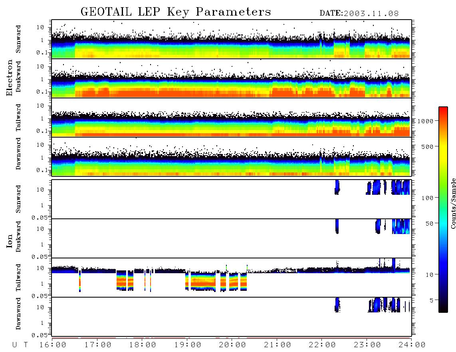Viewport: 456px width, 352px height.
Task: Click the 0.05 tick of Ion Dawnward panel
Action: click(x=39, y=335)
